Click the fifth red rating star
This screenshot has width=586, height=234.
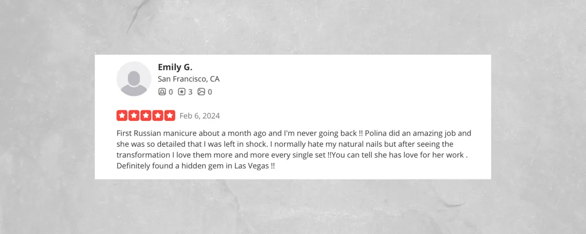tap(170, 116)
